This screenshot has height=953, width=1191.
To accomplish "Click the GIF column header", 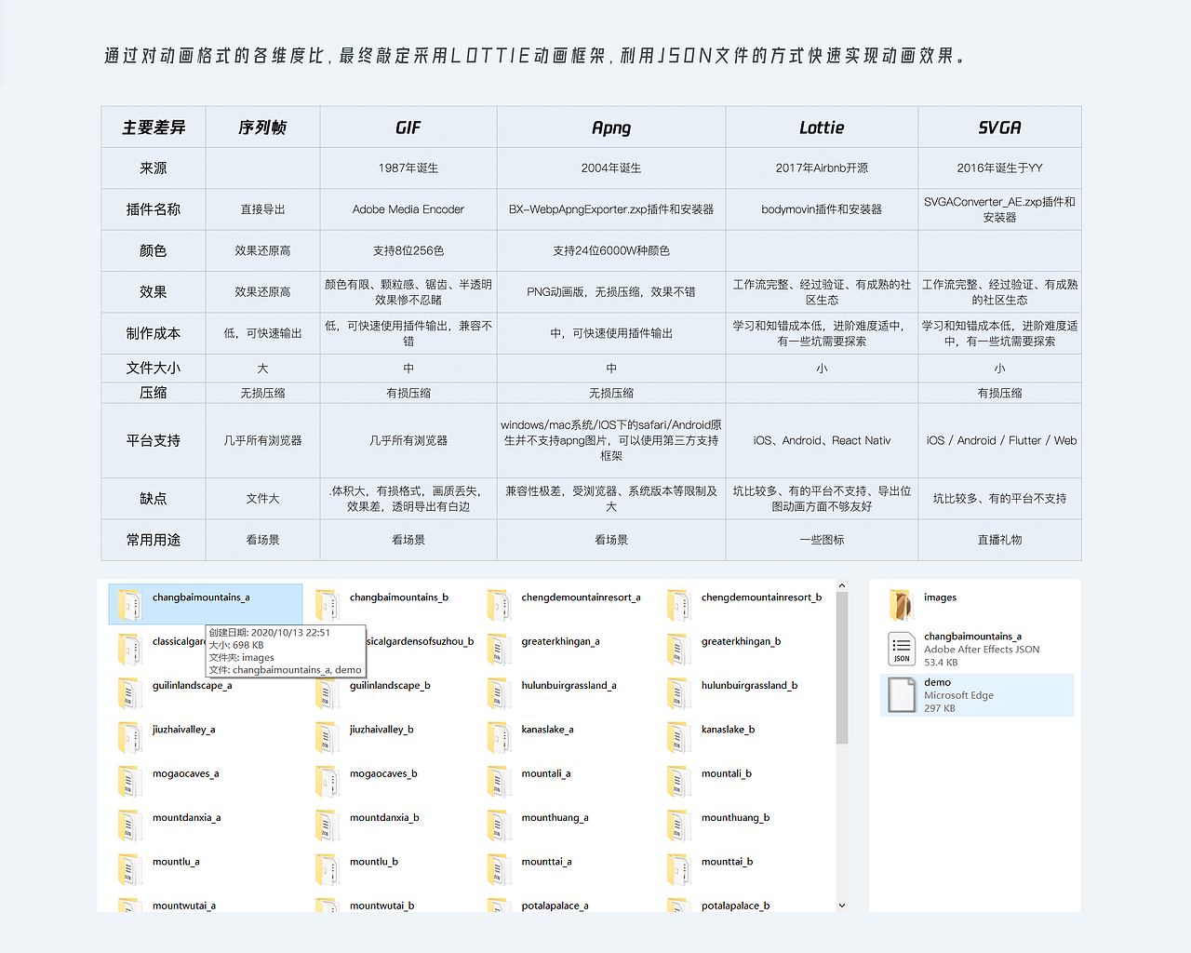I will pyautogui.click(x=408, y=128).
